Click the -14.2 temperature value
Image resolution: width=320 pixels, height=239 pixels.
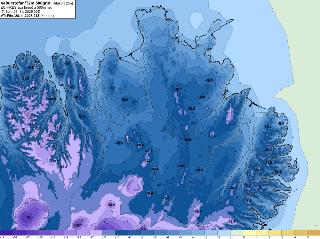click(x=57, y=128)
